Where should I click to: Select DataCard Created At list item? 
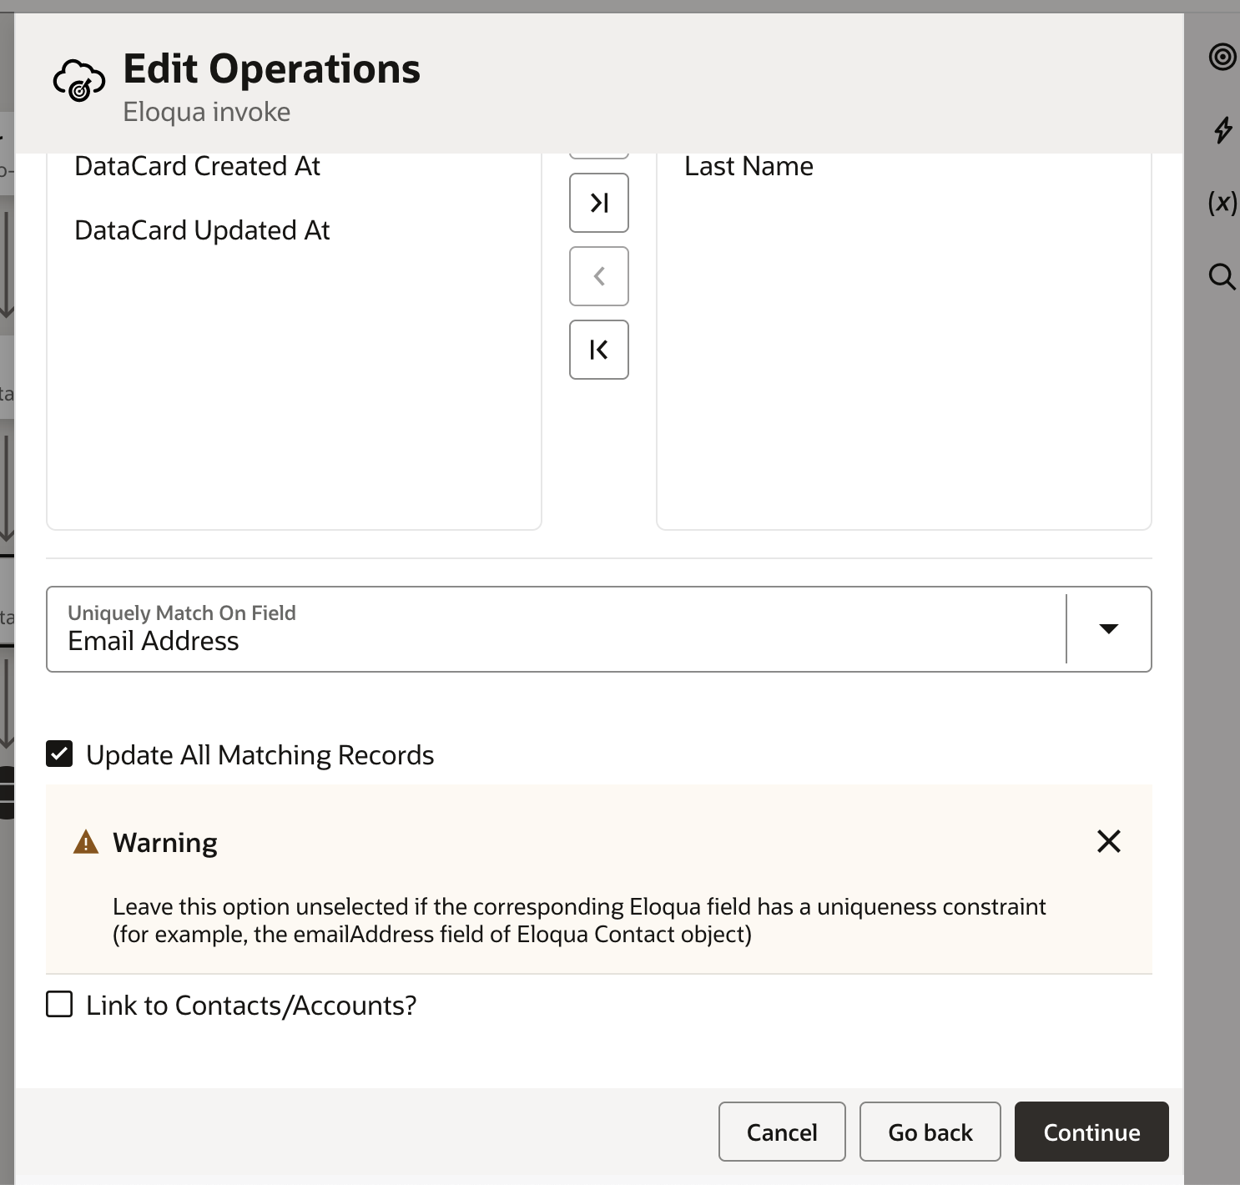198,166
